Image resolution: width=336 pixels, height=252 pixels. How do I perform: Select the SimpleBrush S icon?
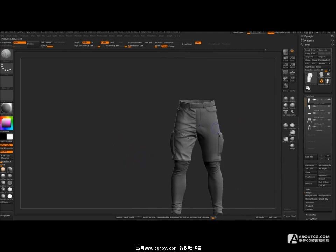point(321,82)
